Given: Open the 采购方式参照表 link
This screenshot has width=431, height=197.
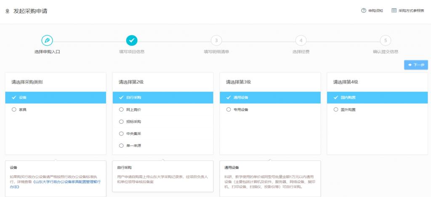Looking at the screenshot, I should [412, 11].
